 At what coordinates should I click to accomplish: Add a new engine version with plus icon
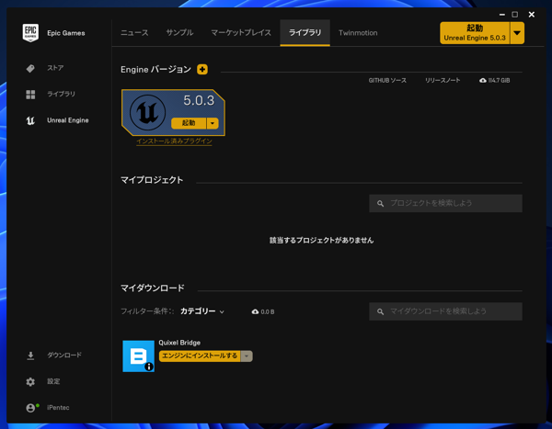(x=202, y=69)
